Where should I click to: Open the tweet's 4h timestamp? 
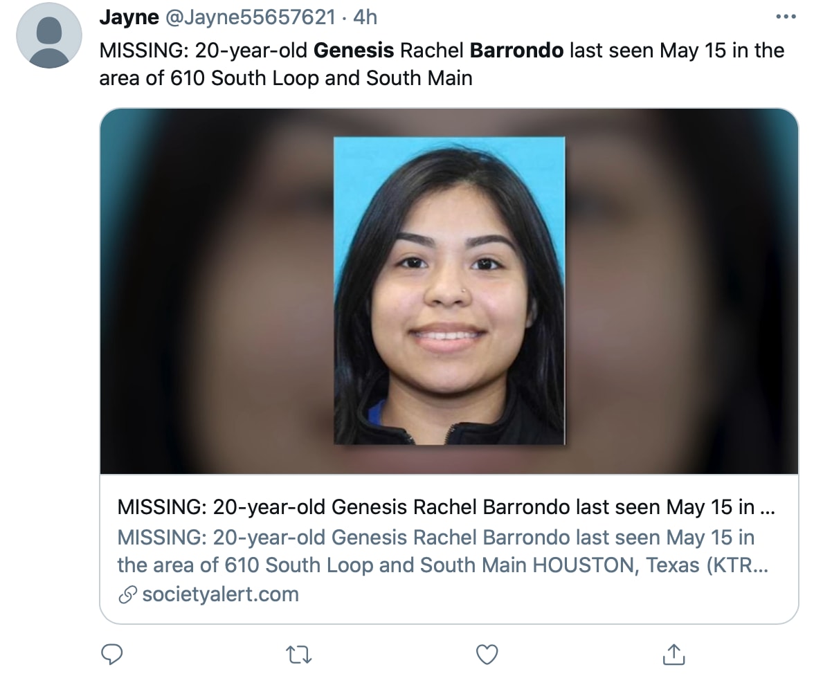pyautogui.click(x=365, y=17)
